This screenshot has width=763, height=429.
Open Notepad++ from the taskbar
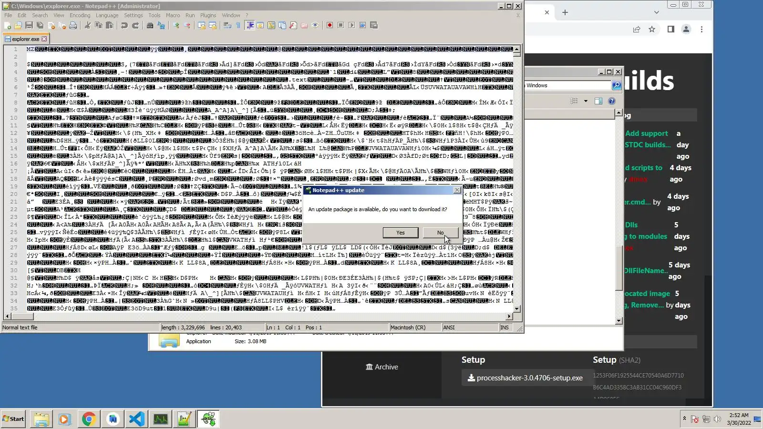184,419
